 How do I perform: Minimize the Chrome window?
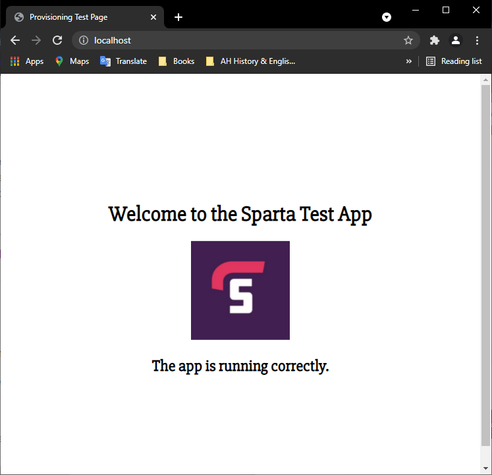pos(416,10)
